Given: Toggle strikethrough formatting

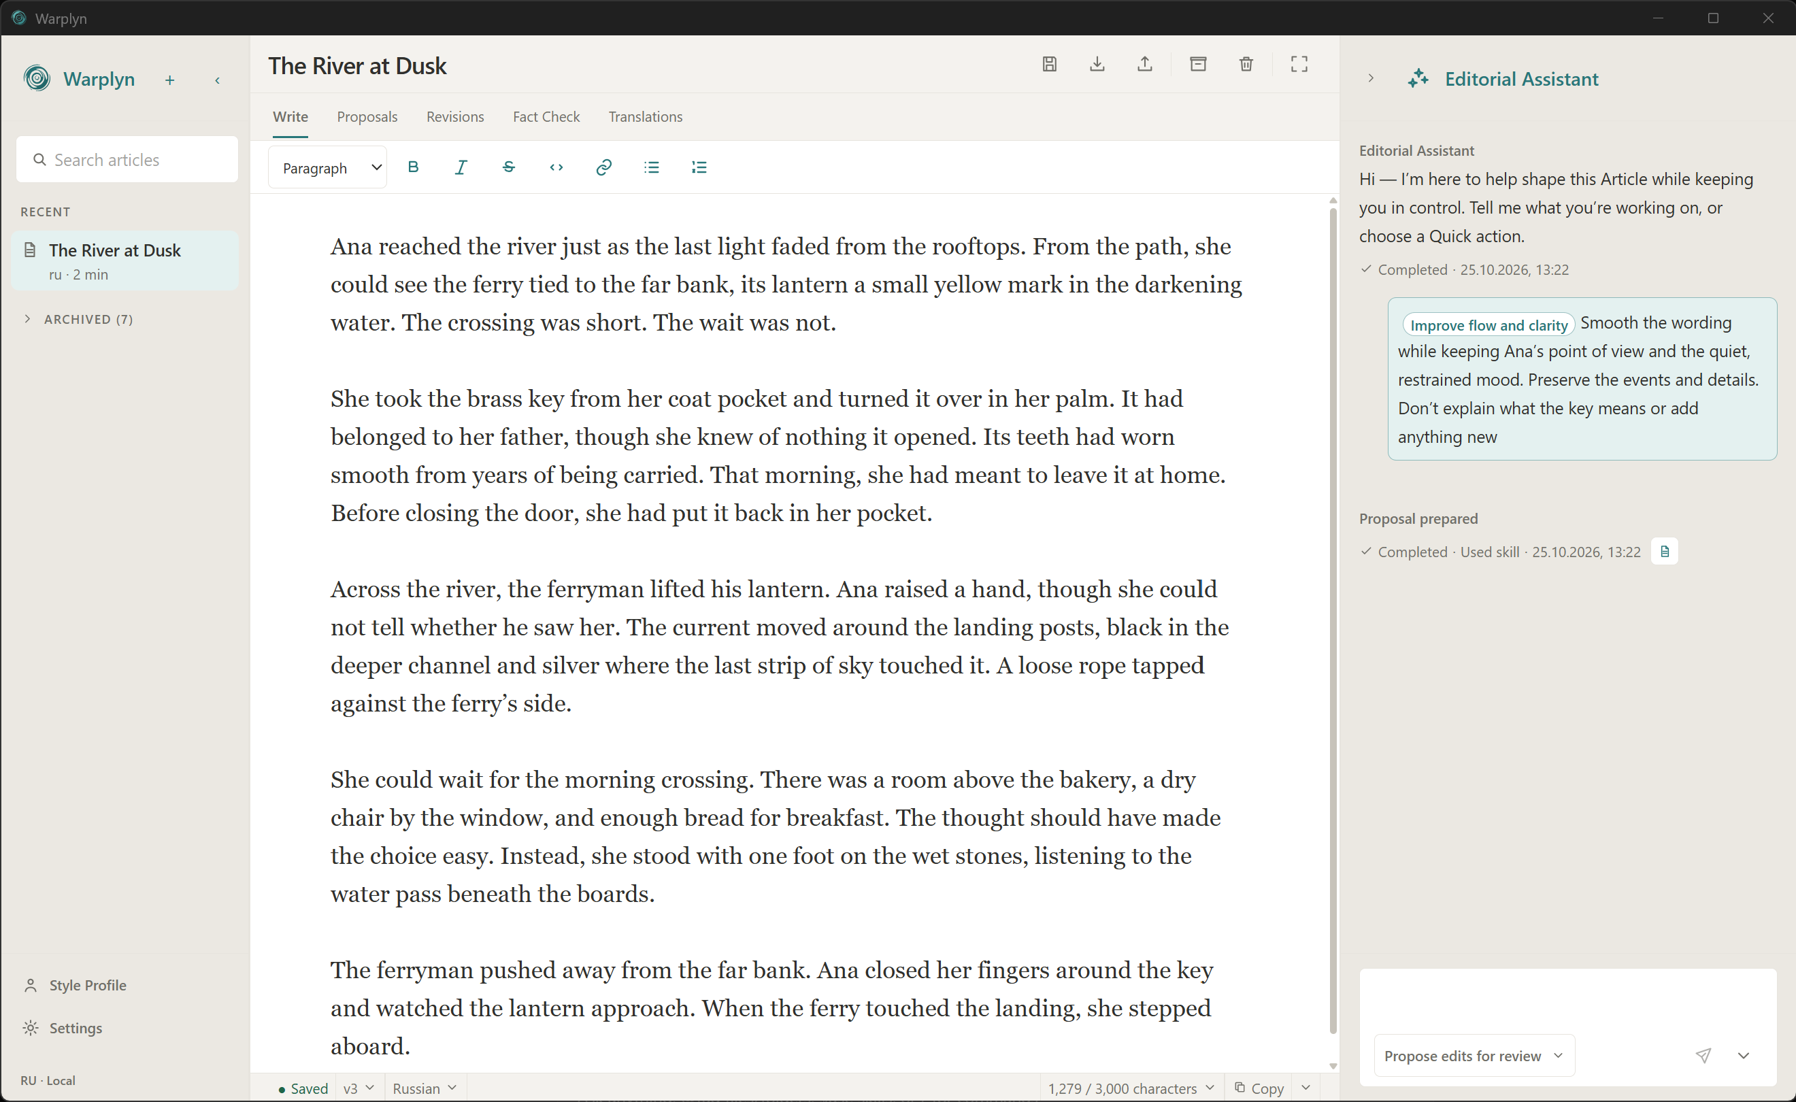Looking at the screenshot, I should click(x=509, y=167).
